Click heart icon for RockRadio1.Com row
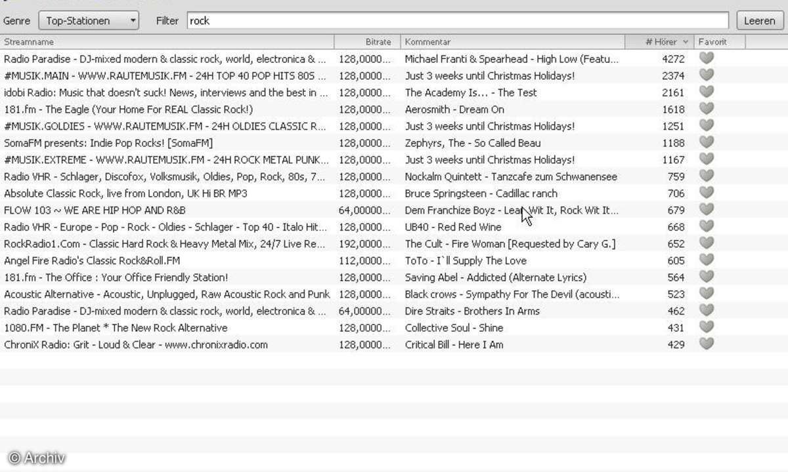 pos(706,243)
